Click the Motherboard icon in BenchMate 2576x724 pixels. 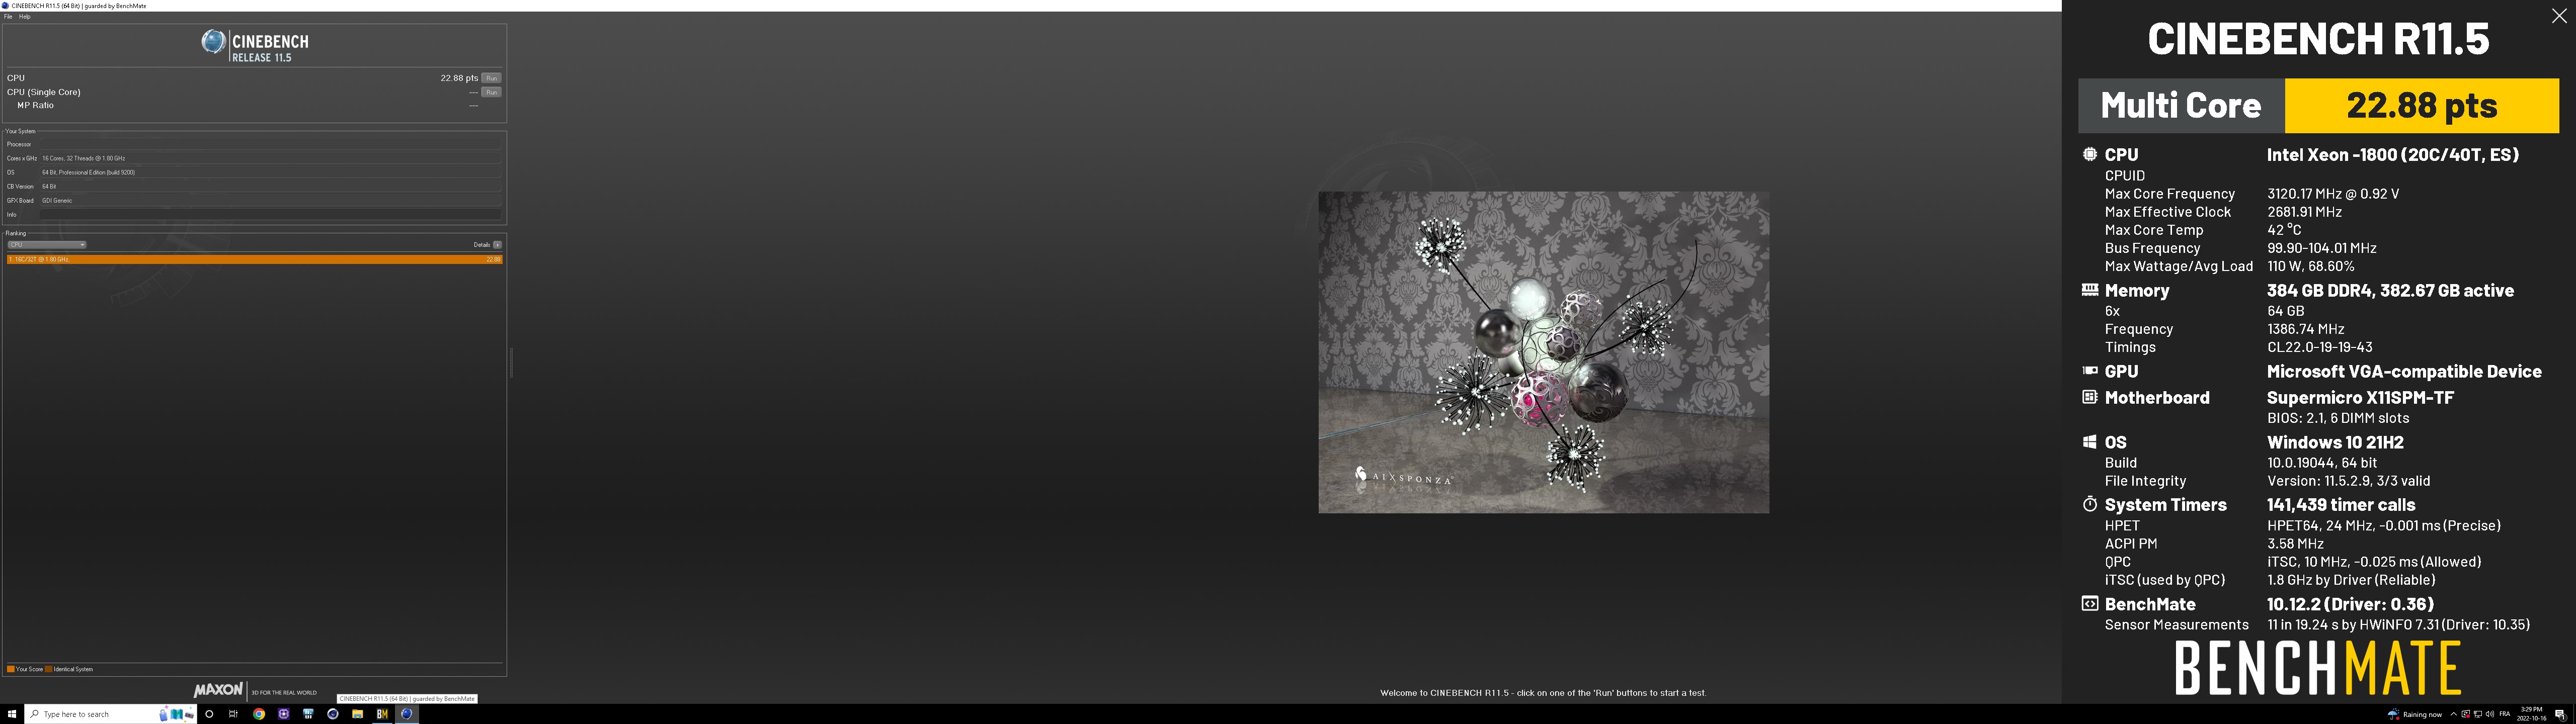point(2089,397)
